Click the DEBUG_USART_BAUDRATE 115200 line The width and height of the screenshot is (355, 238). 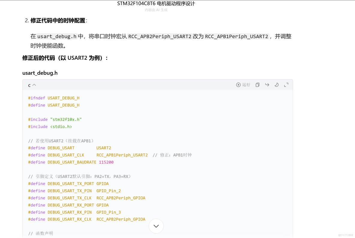click(x=71, y=162)
